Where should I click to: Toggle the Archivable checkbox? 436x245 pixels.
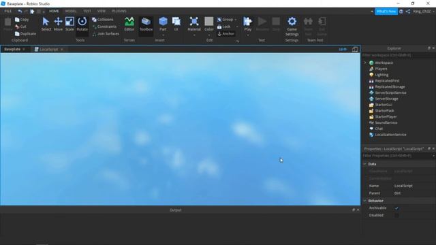pyautogui.click(x=396, y=208)
